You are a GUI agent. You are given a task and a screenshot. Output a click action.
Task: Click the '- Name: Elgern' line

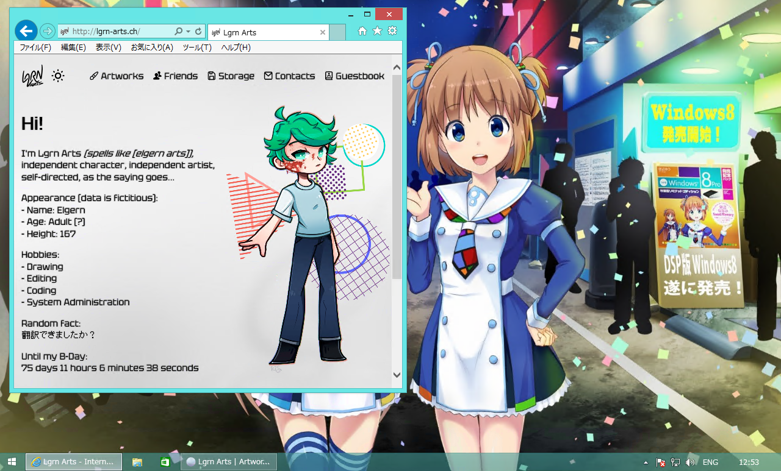coord(53,210)
